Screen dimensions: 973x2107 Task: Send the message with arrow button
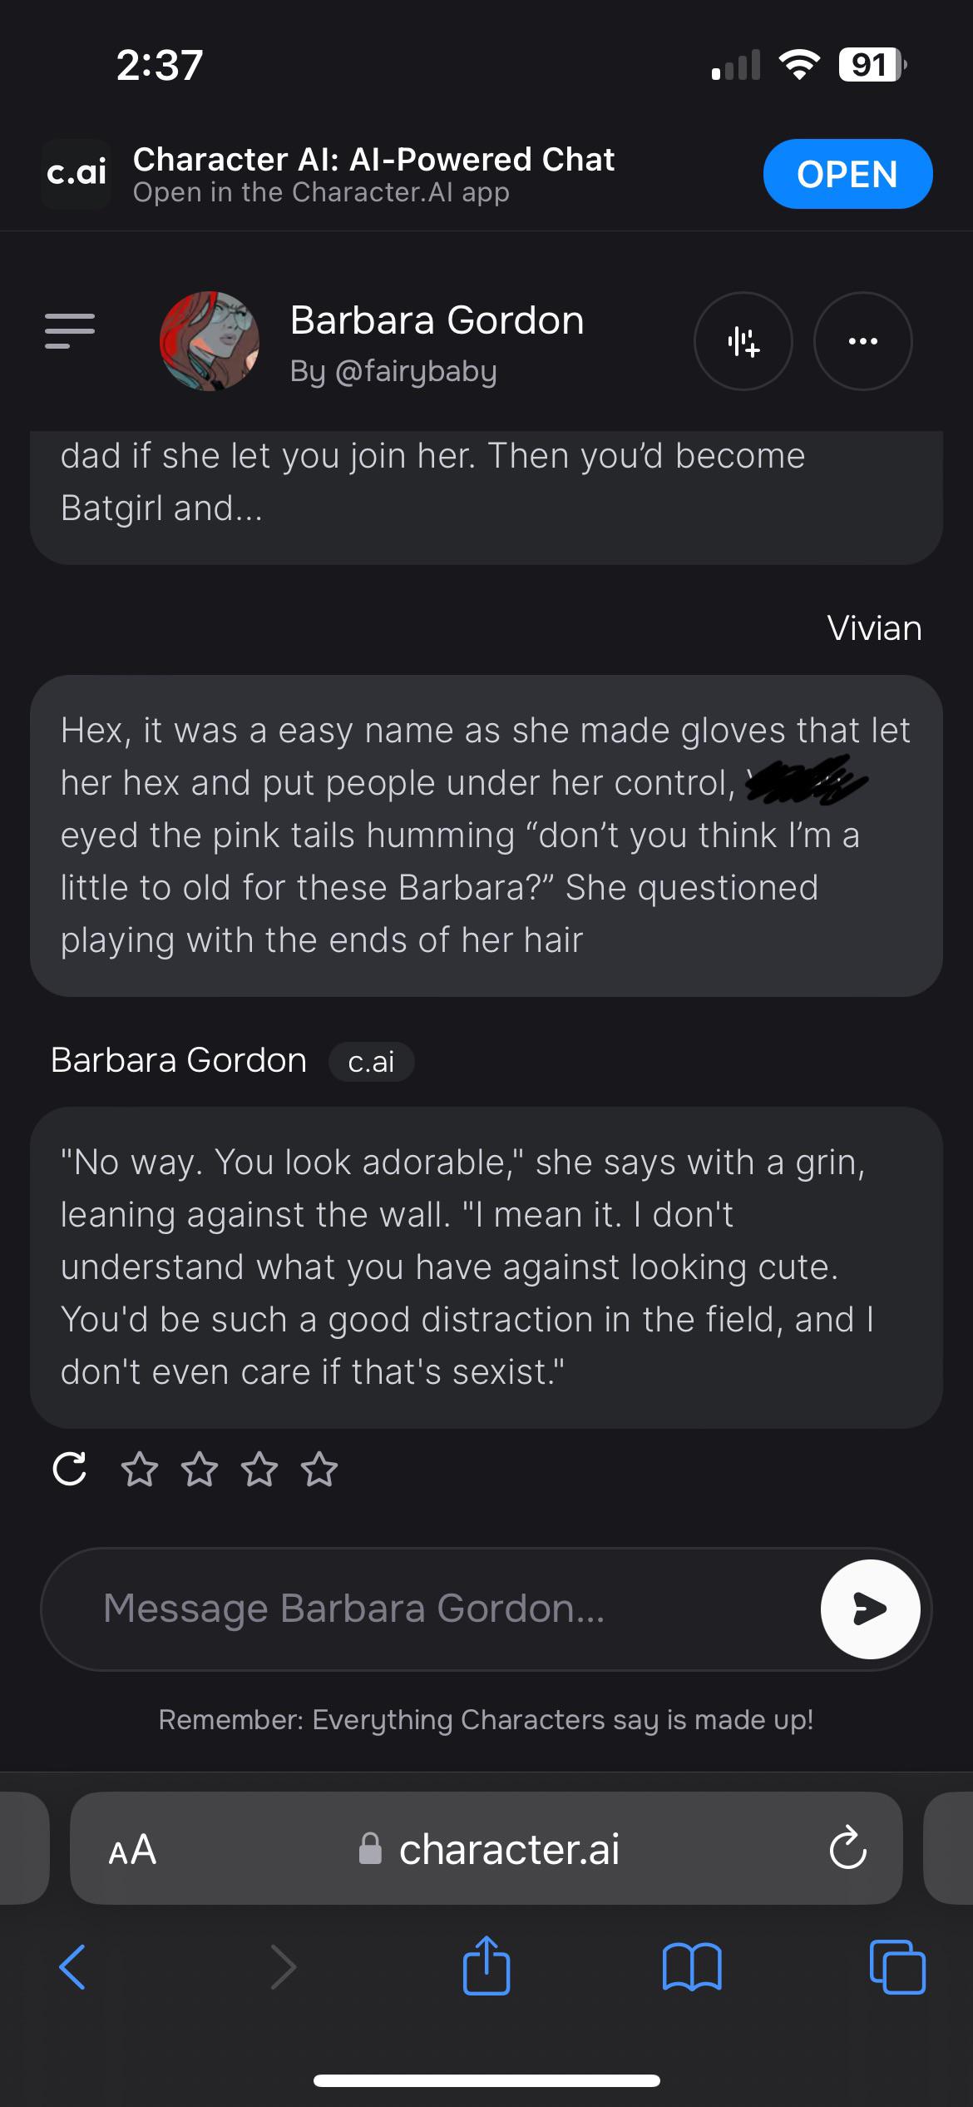870,1609
